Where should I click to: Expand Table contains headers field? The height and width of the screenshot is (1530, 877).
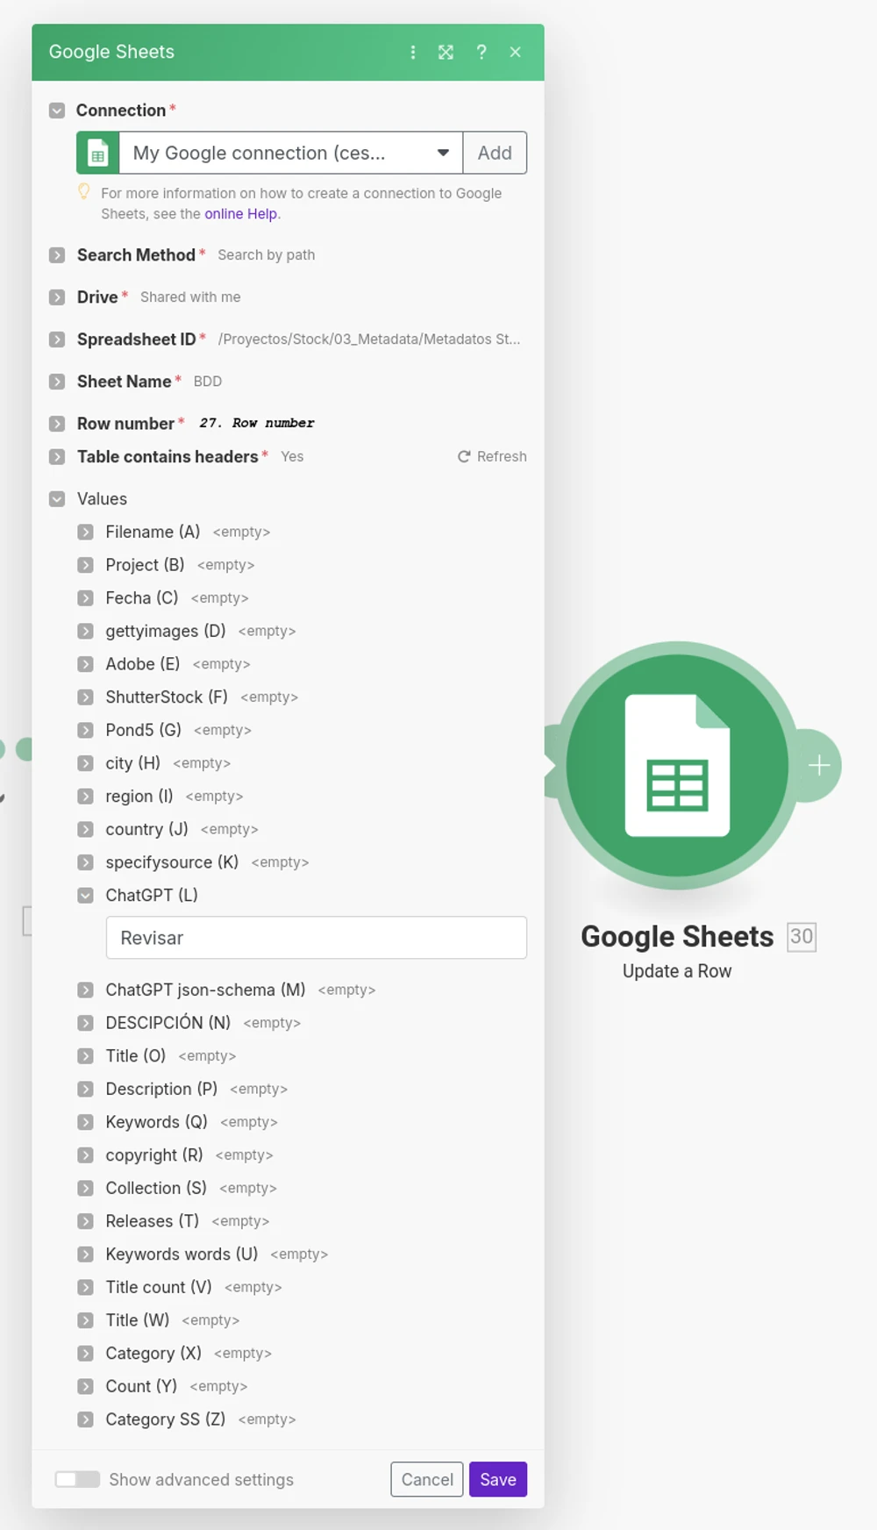pos(57,456)
